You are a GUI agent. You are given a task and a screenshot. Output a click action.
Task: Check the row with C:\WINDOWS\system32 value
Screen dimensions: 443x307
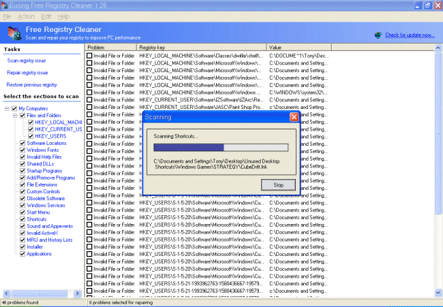tap(89, 93)
